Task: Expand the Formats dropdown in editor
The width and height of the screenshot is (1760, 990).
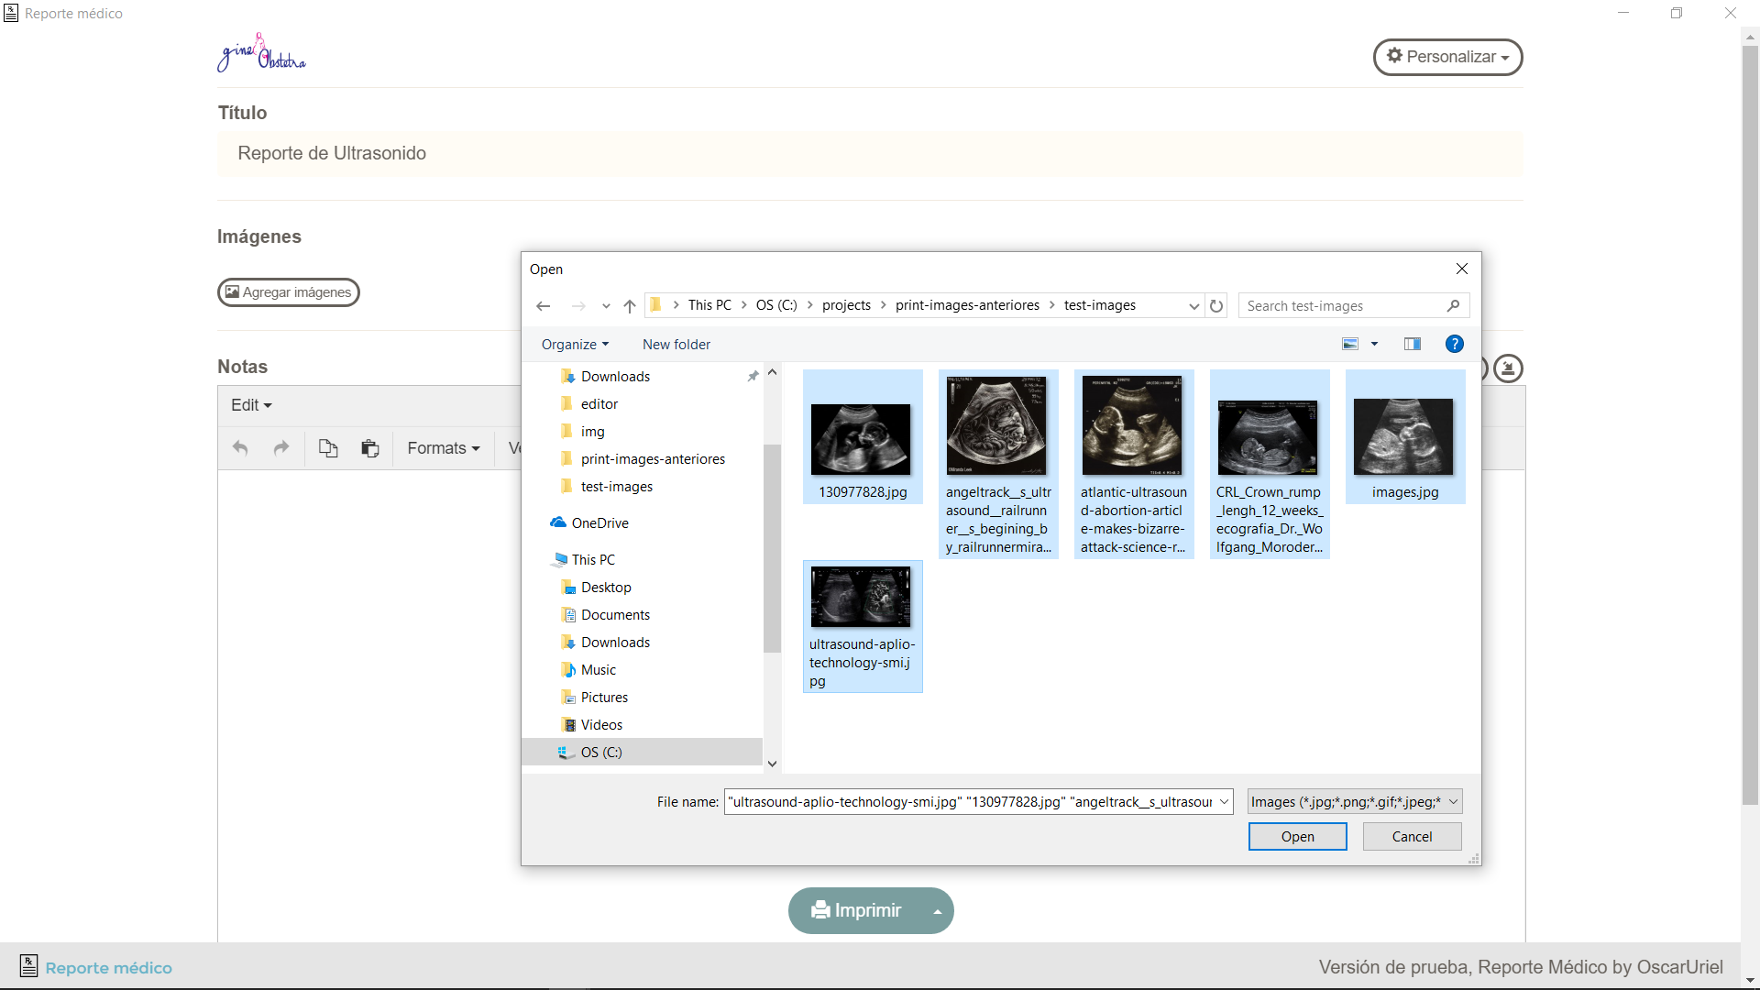Action: (x=444, y=448)
